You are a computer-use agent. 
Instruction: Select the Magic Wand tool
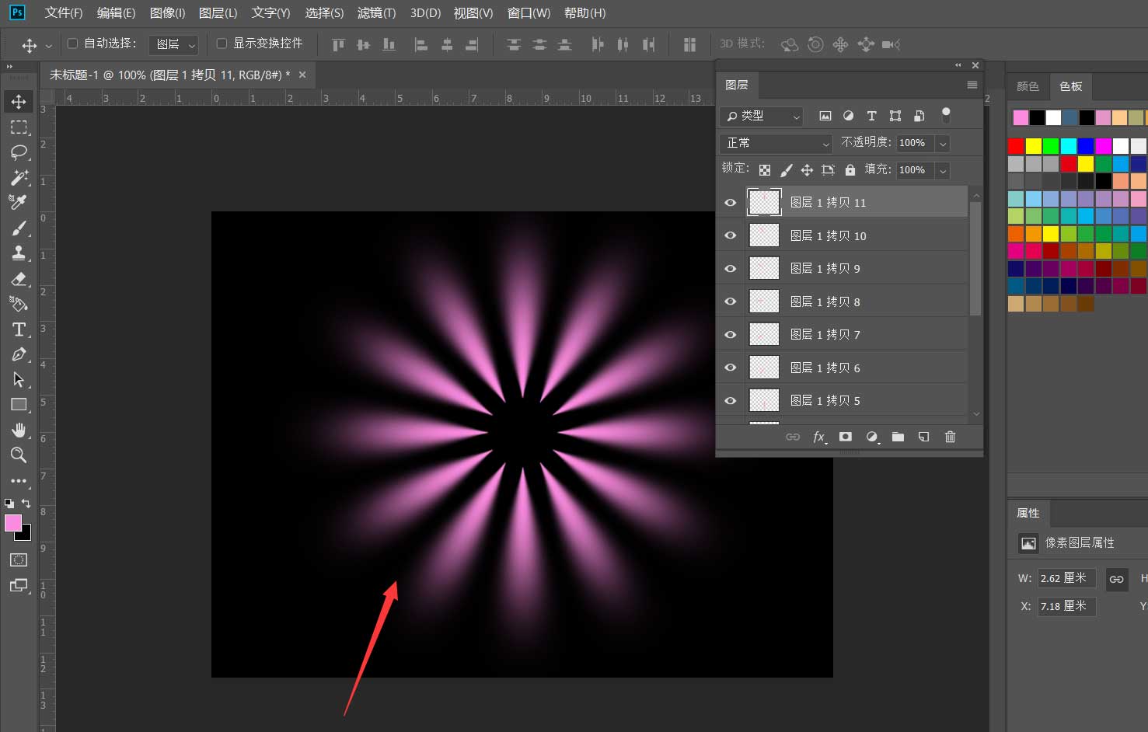point(19,177)
